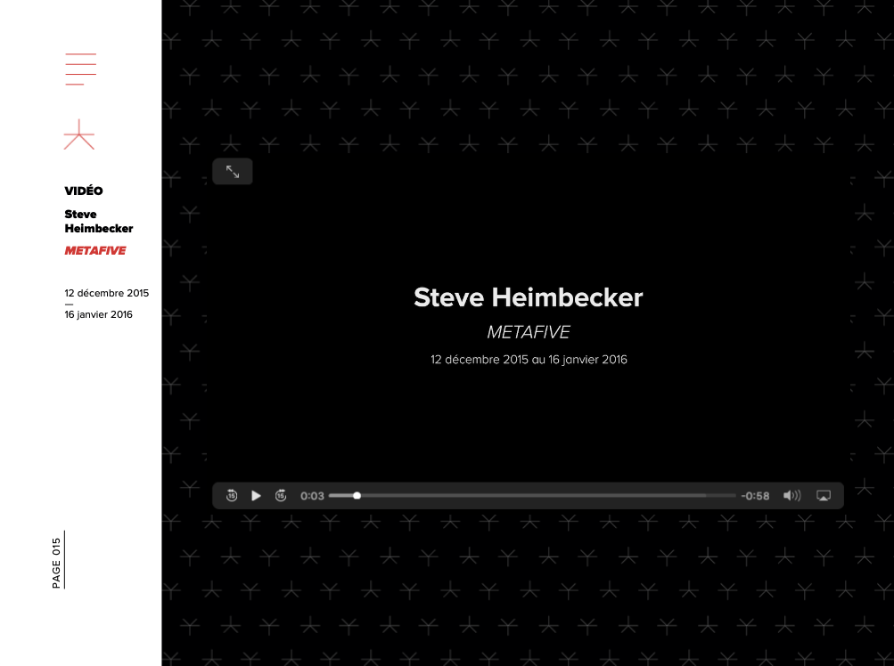
Task: Open AirPlay streaming options
Action: coord(824,496)
